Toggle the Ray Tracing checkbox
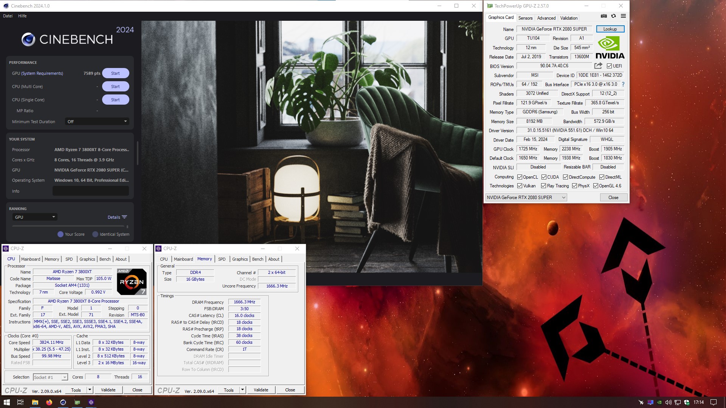The width and height of the screenshot is (726, 408). click(x=543, y=186)
